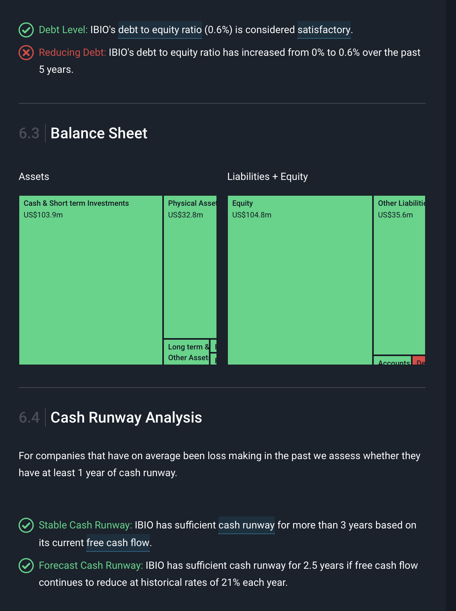Click the green Debt Level label
The image size is (456, 611).
pos(63,30)
